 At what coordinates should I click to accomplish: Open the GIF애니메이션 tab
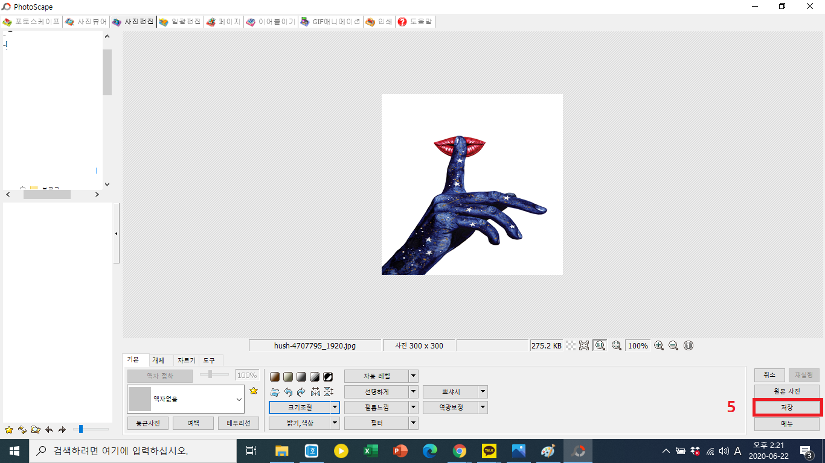tap(330, 22)
